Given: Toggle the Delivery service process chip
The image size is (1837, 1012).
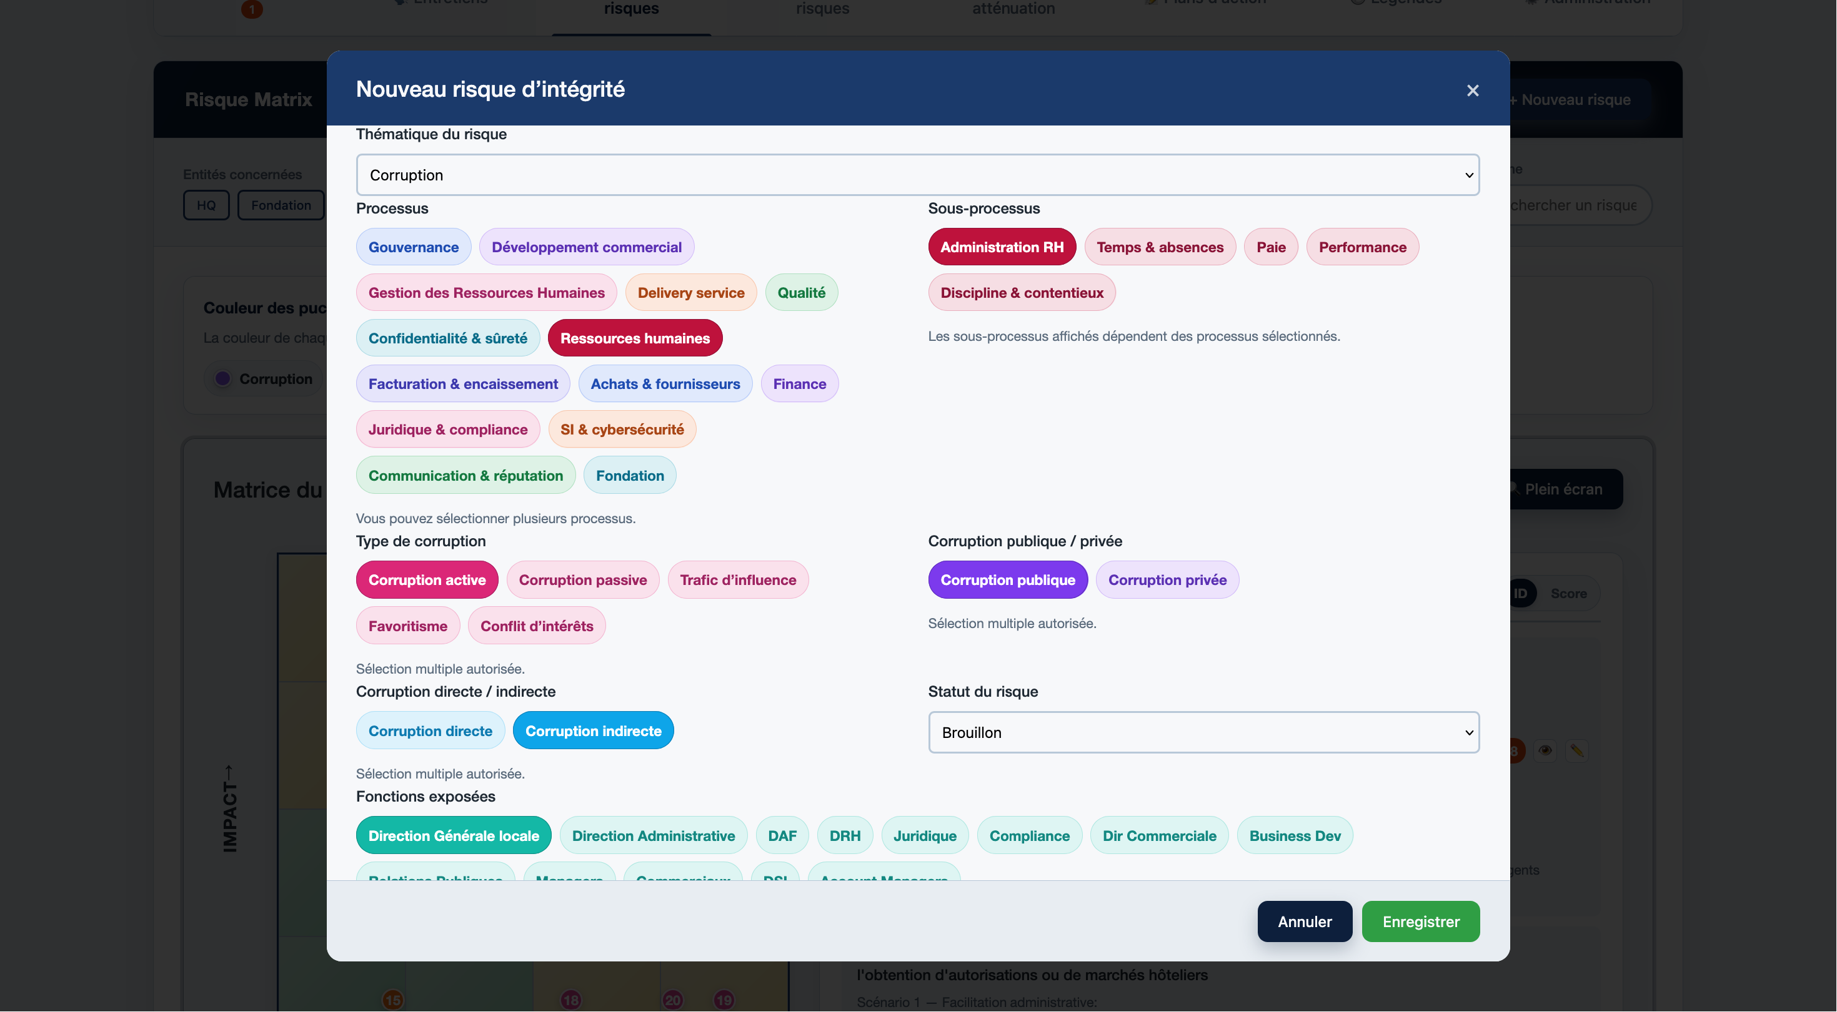Looking at the screenshot, I should [691, 292].
